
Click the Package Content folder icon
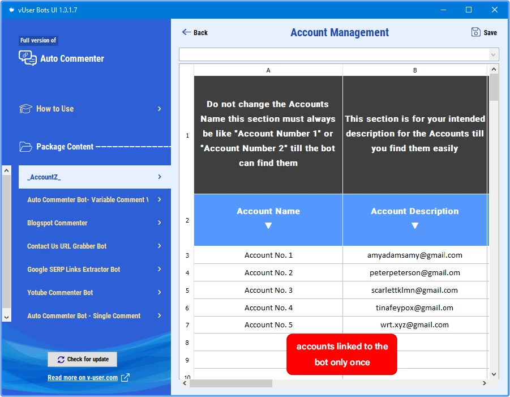(25, 147)
